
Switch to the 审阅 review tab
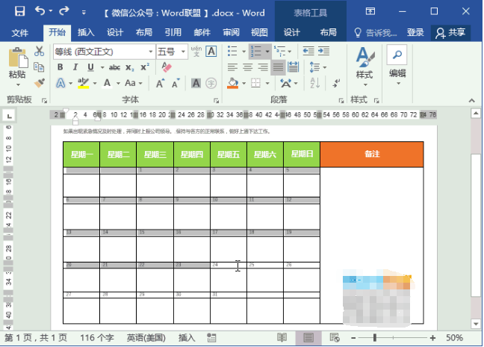pyautogui.click(x=231, y=32)
